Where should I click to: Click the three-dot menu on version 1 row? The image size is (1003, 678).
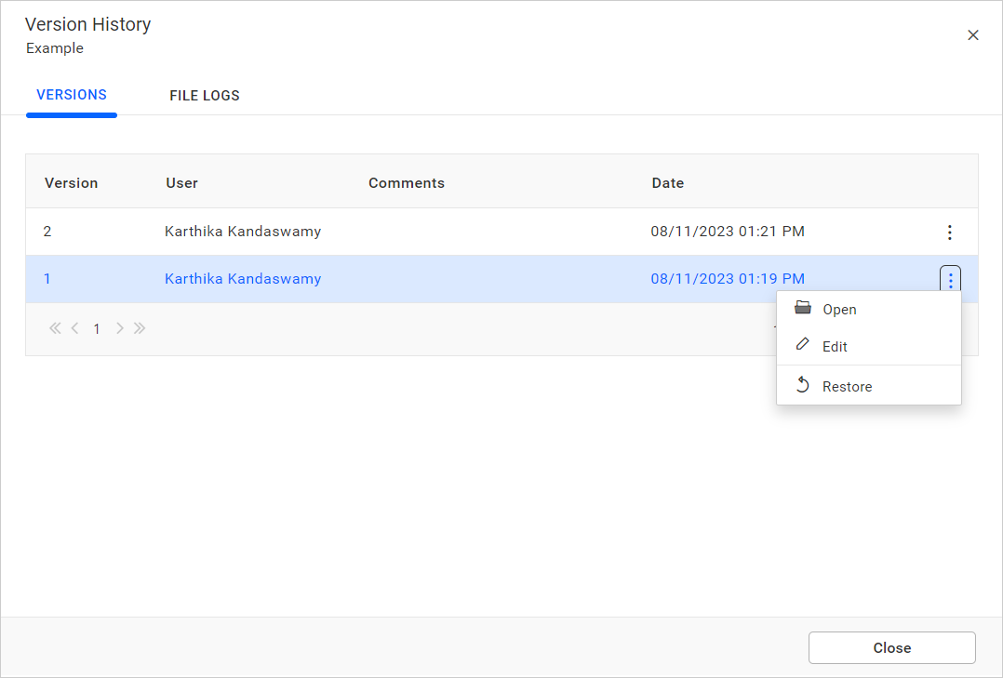[x=949, y=279]
